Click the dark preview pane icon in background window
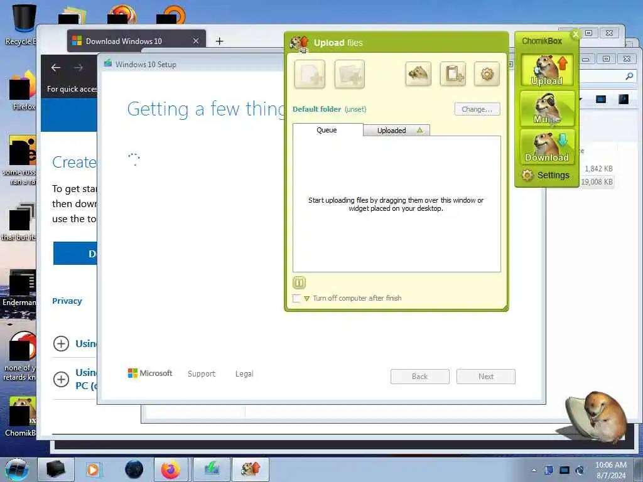 pos(624,99)
